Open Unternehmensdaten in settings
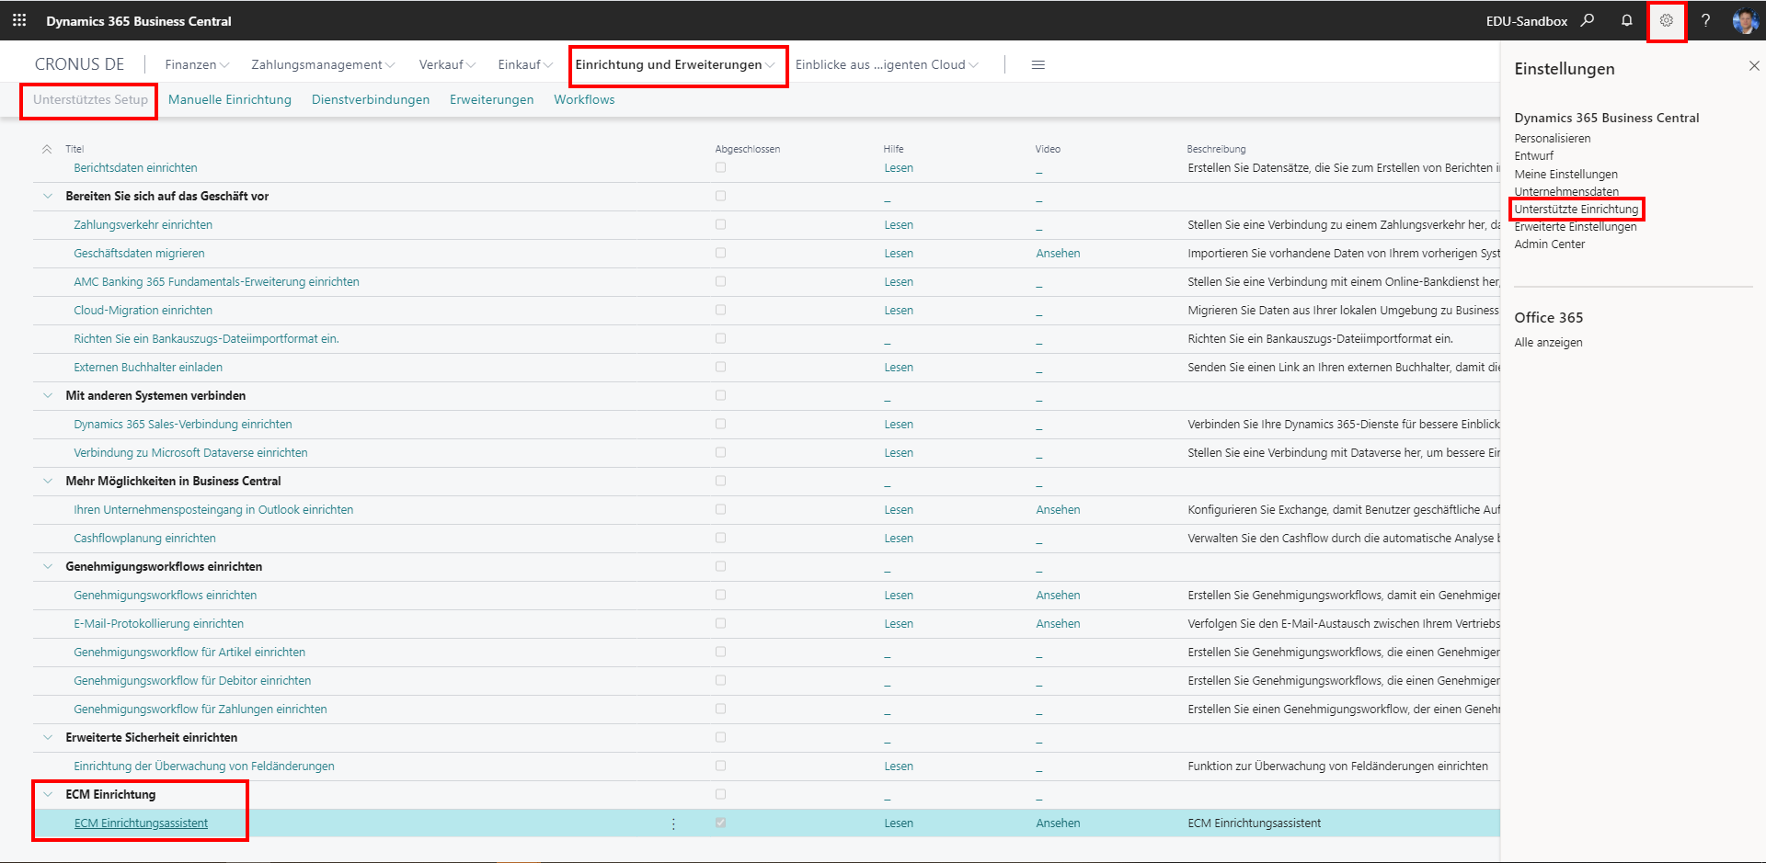This screenshot has height=863, width=1766. click(1566, 191)
